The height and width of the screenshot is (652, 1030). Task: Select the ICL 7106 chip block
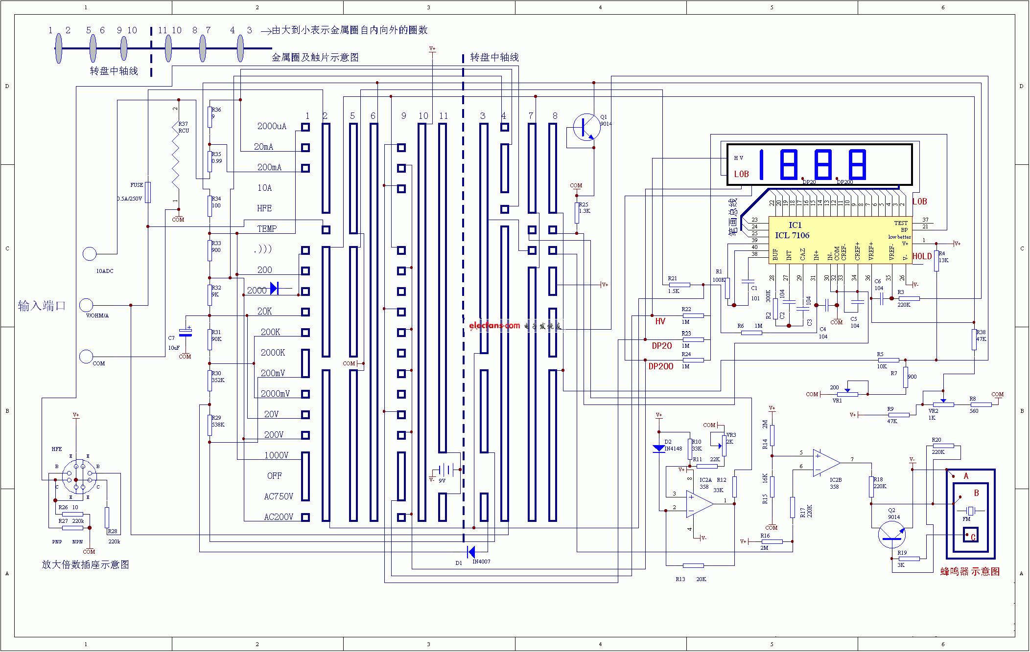click(x=840, y=240)
